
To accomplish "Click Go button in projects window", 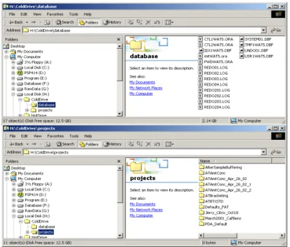I will (x=276, y=152).
